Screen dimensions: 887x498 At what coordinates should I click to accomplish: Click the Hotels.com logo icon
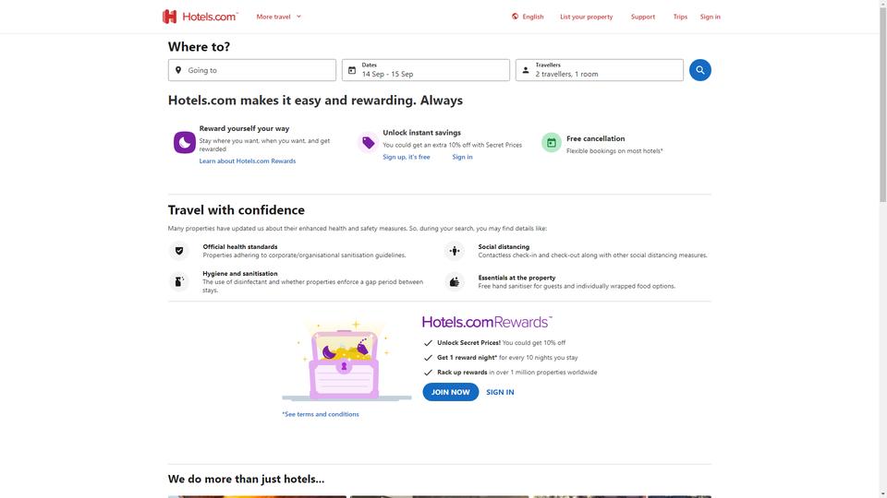pyautogui.click(x=170, y=17)
